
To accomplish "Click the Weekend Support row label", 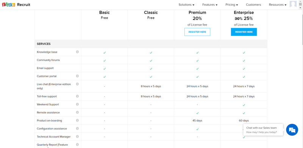I will (48, 104).
